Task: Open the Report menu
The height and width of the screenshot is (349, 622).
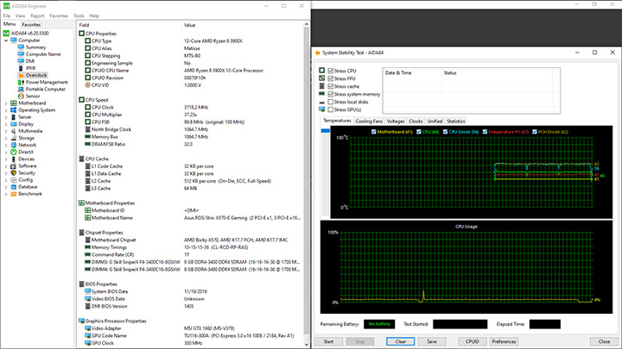Action: pos(37,16)
